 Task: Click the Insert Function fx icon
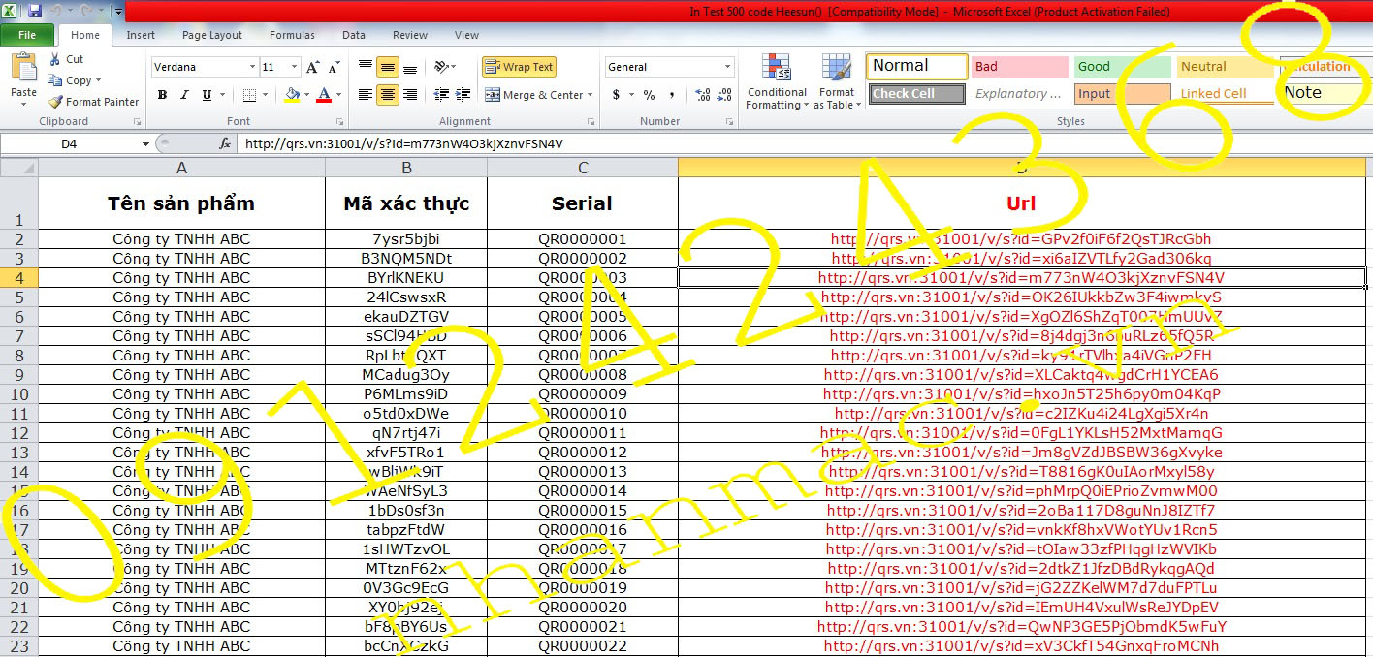point(225,143)
